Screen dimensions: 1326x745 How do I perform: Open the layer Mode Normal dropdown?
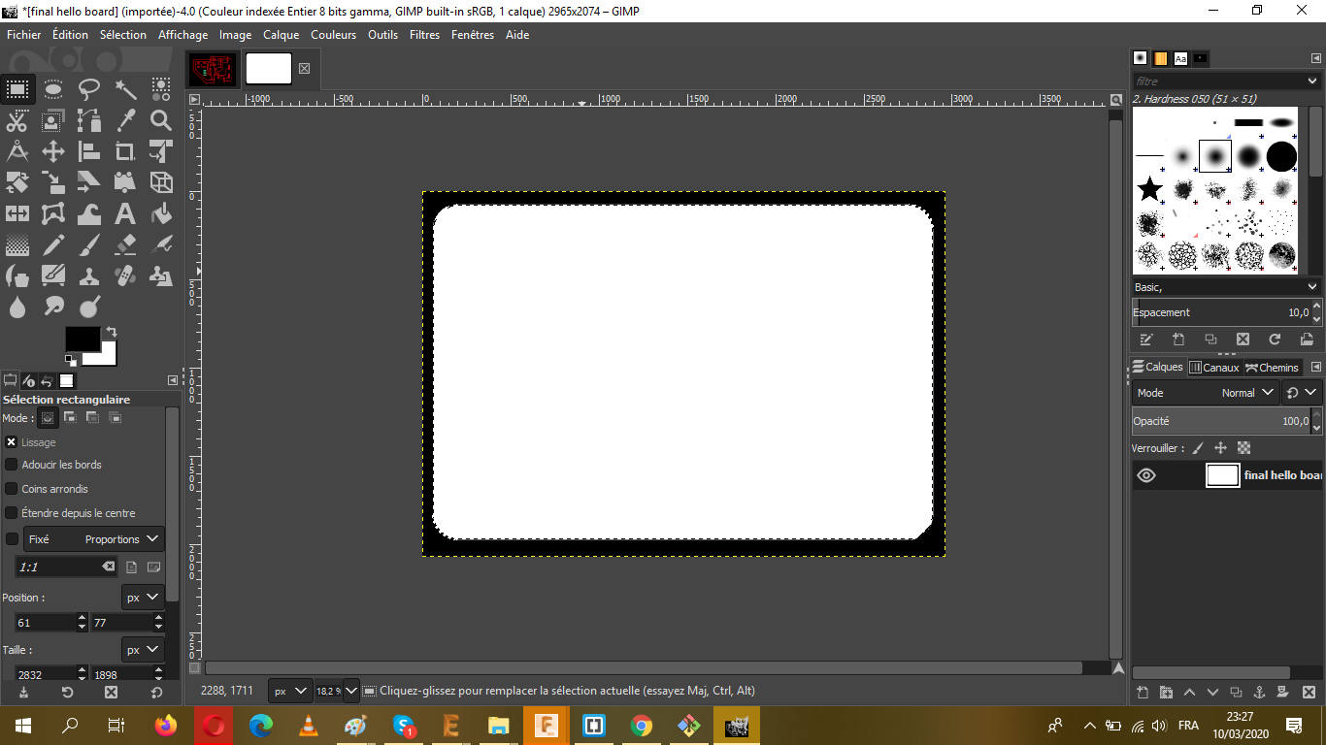point(1206,393)
